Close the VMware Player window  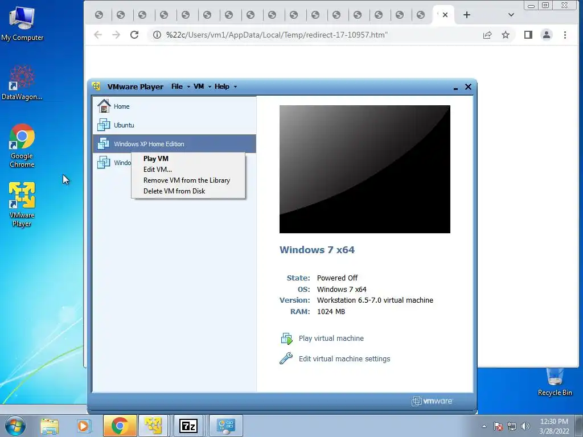(468, 86)
